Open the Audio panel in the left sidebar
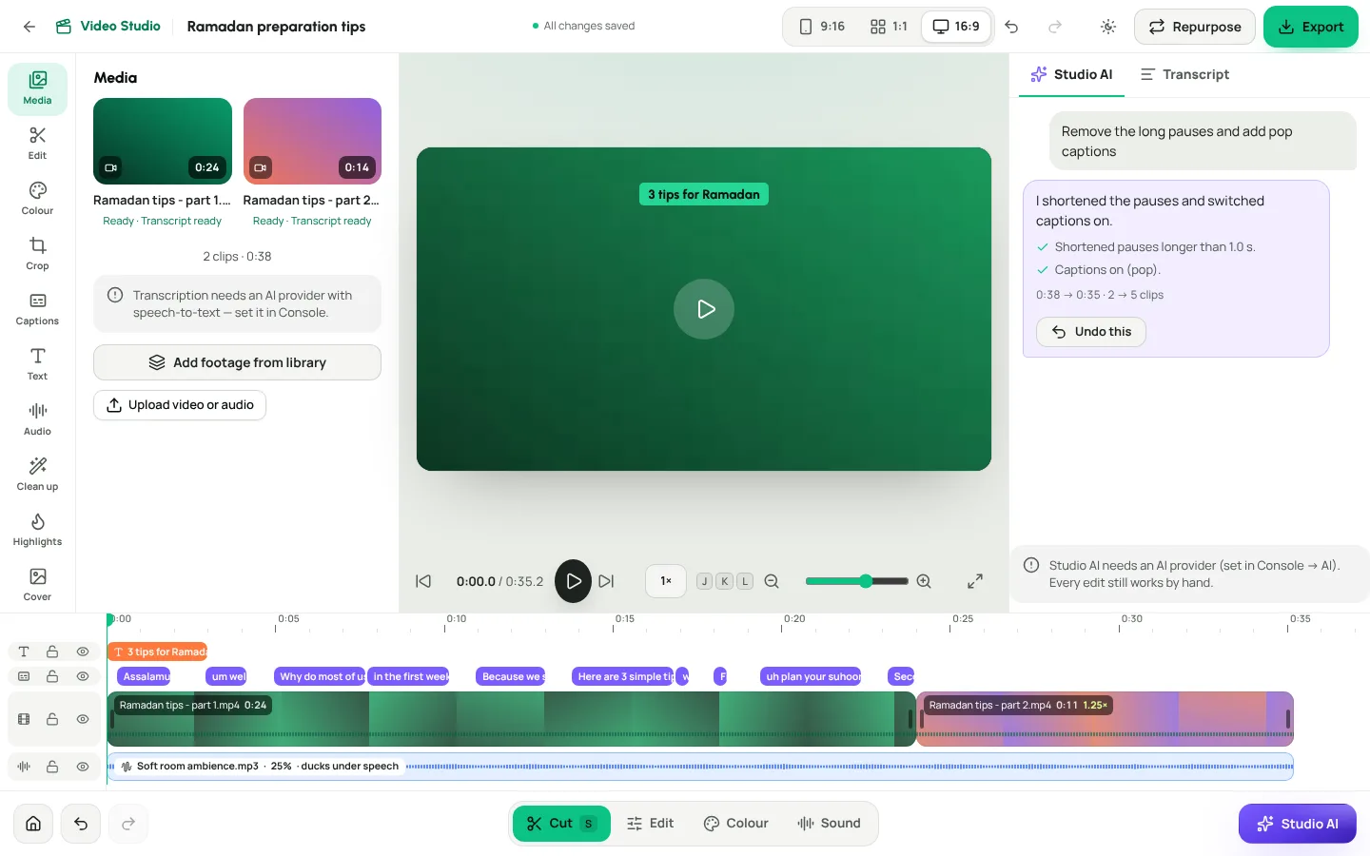The width and height of the screenshot is (1370, 856). 37,419
